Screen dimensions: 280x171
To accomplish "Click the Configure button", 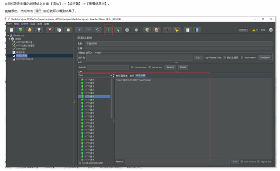I will click(x=264, y=58).
